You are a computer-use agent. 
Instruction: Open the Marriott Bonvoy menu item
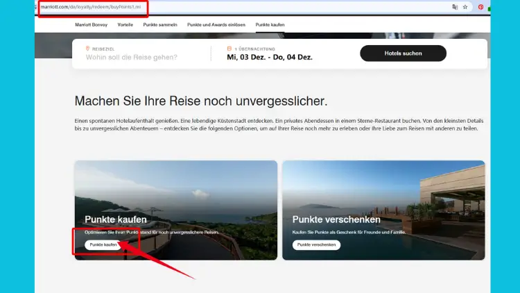tap(92, 24)
